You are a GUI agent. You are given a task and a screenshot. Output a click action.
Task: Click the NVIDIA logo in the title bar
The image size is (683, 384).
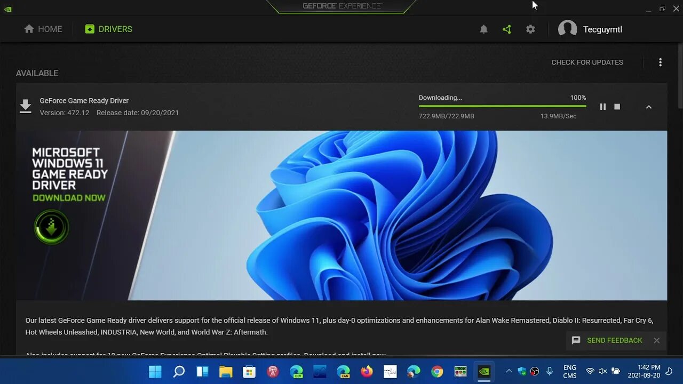click(x=7, y=9)
